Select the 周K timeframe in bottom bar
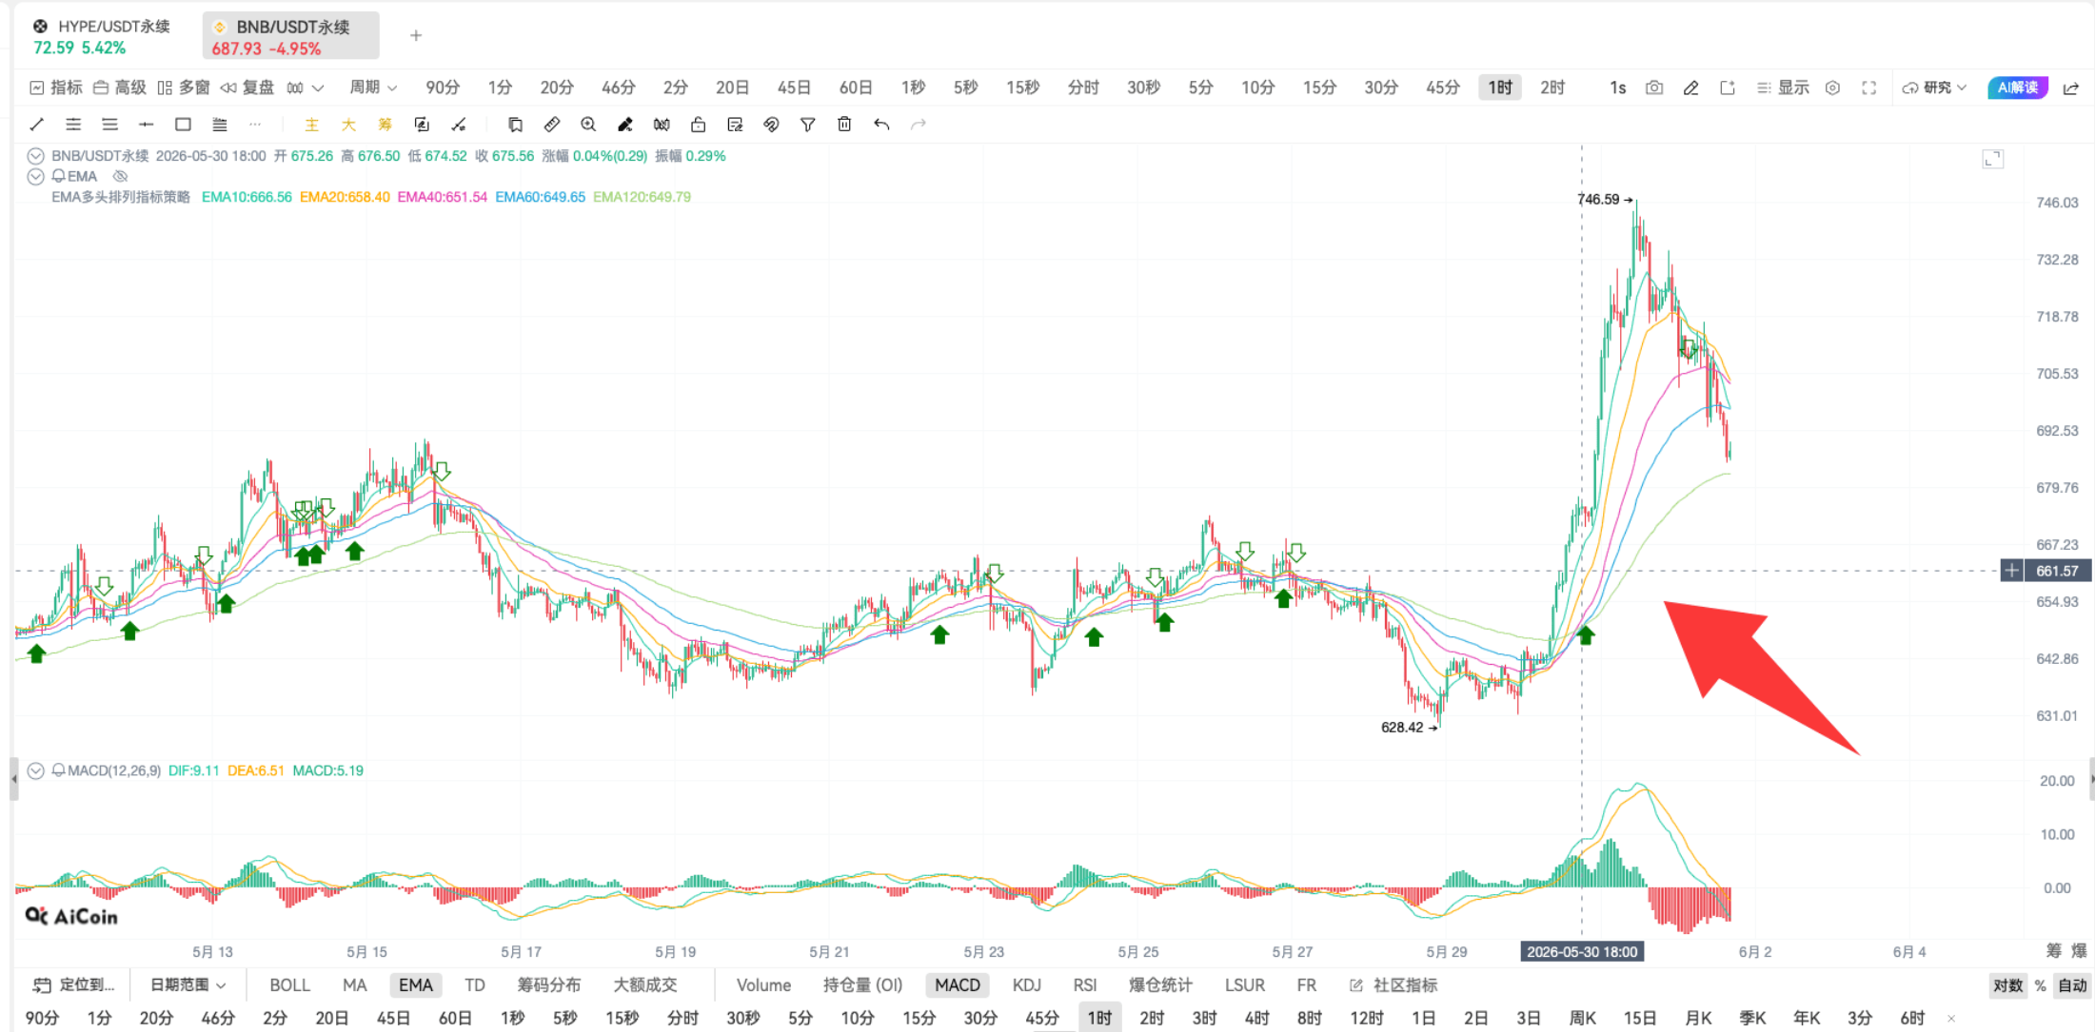This screenshot has width=2095, height=1032. (x=1582, y=1018)
